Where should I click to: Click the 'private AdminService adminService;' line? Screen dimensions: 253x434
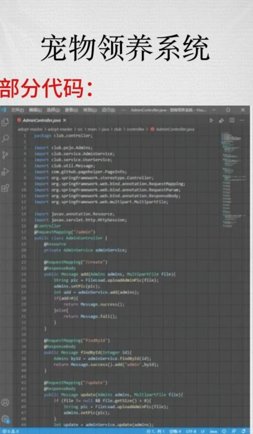tap(85, 250)
